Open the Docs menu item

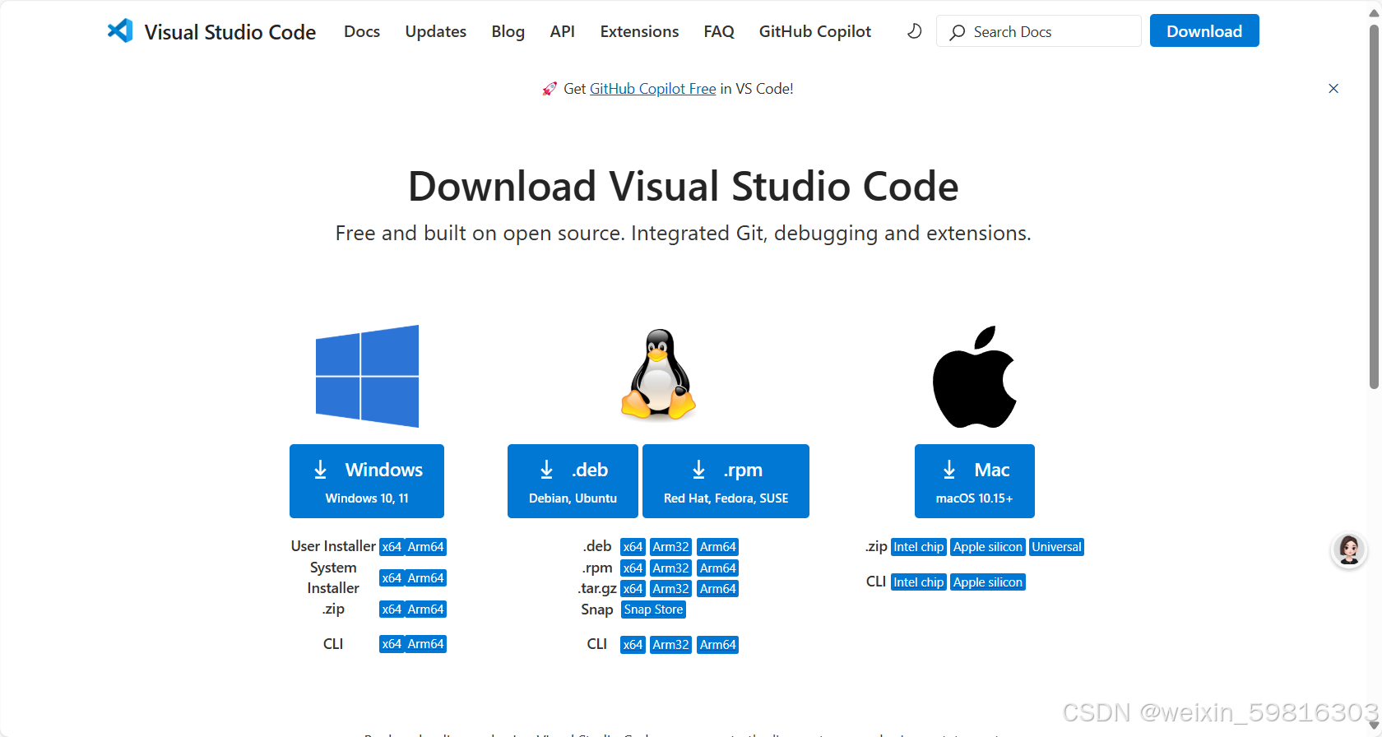362,31
